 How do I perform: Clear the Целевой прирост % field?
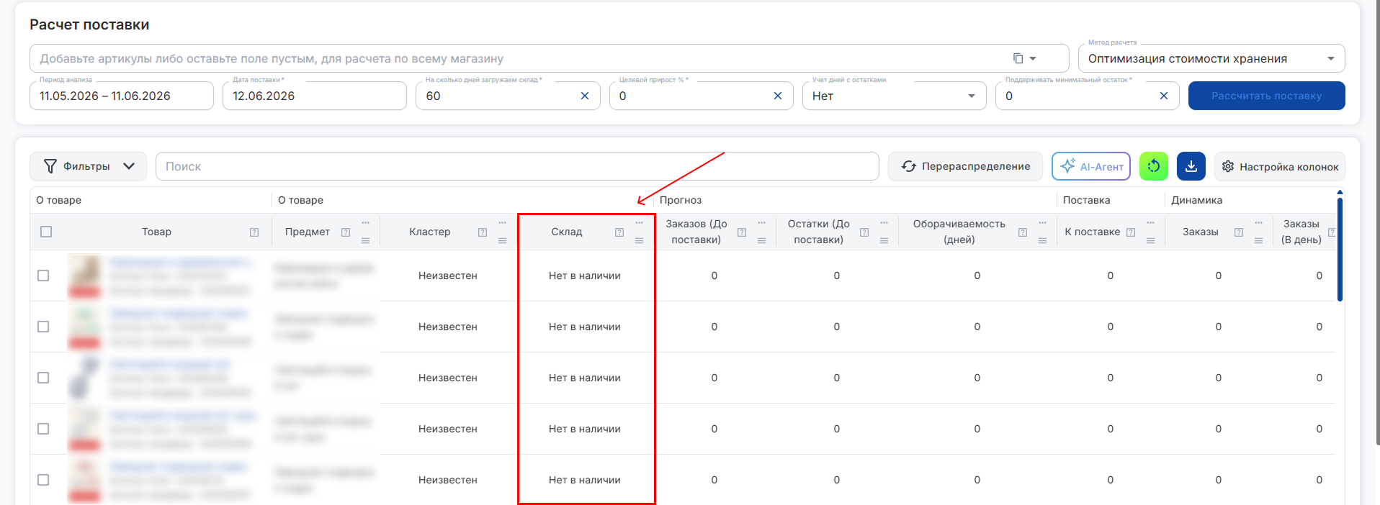coord(778,96)
